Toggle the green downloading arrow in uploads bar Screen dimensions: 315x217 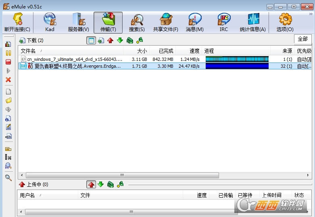101,184
